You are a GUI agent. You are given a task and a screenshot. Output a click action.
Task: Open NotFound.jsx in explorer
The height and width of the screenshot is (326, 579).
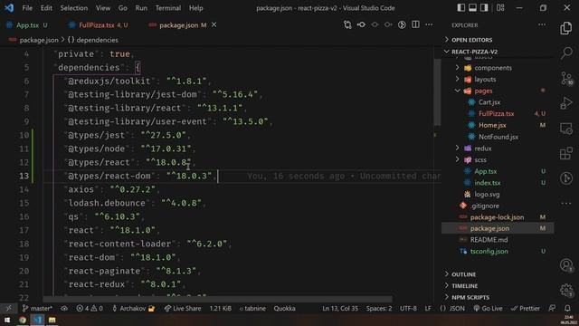pyautogui.click(x=498, y=137)
